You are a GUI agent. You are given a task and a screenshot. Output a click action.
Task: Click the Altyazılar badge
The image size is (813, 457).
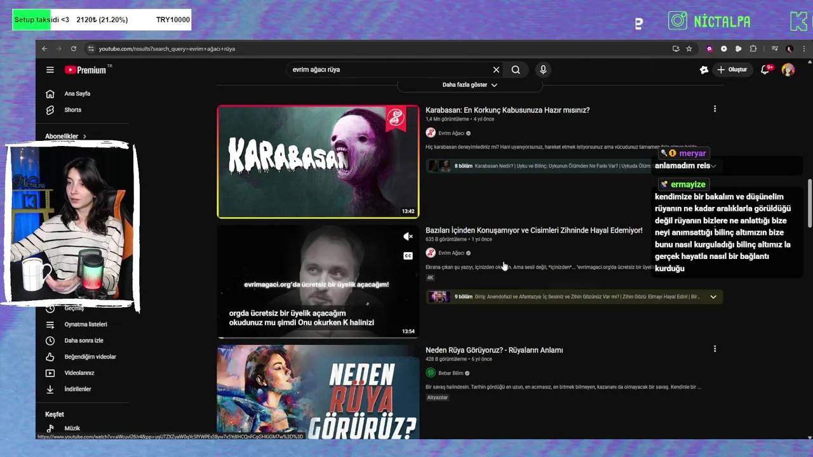pos(438,397)
